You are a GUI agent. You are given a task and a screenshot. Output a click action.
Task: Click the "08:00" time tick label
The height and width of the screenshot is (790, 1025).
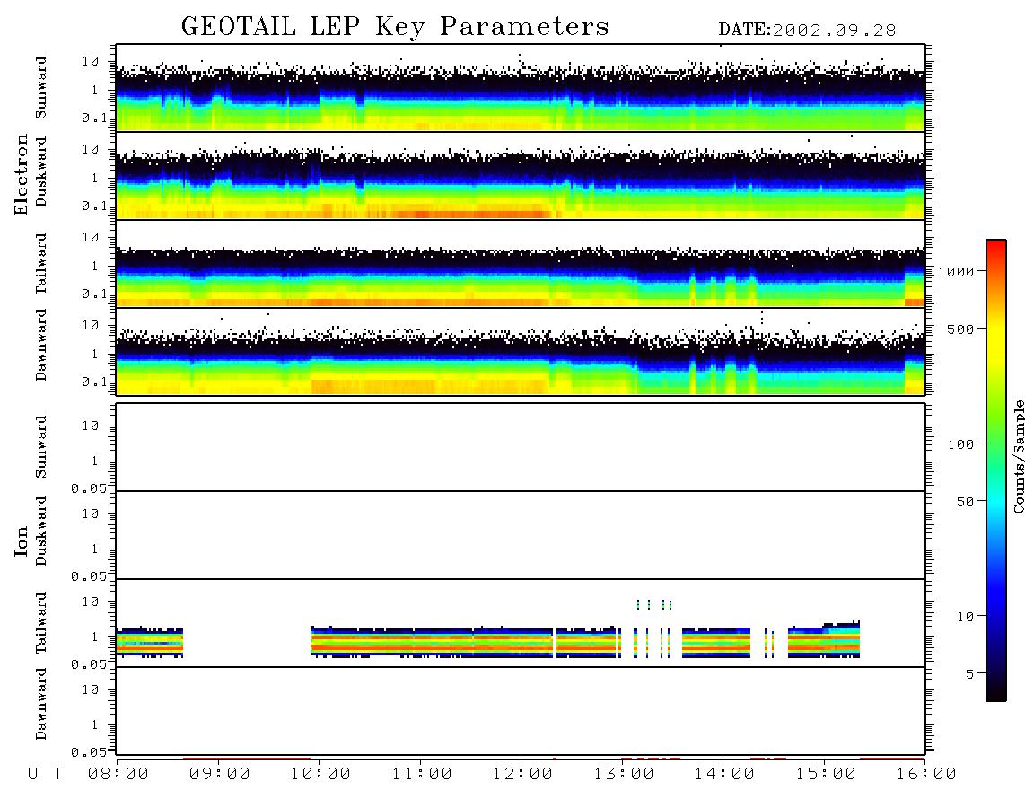click(118, 774)
